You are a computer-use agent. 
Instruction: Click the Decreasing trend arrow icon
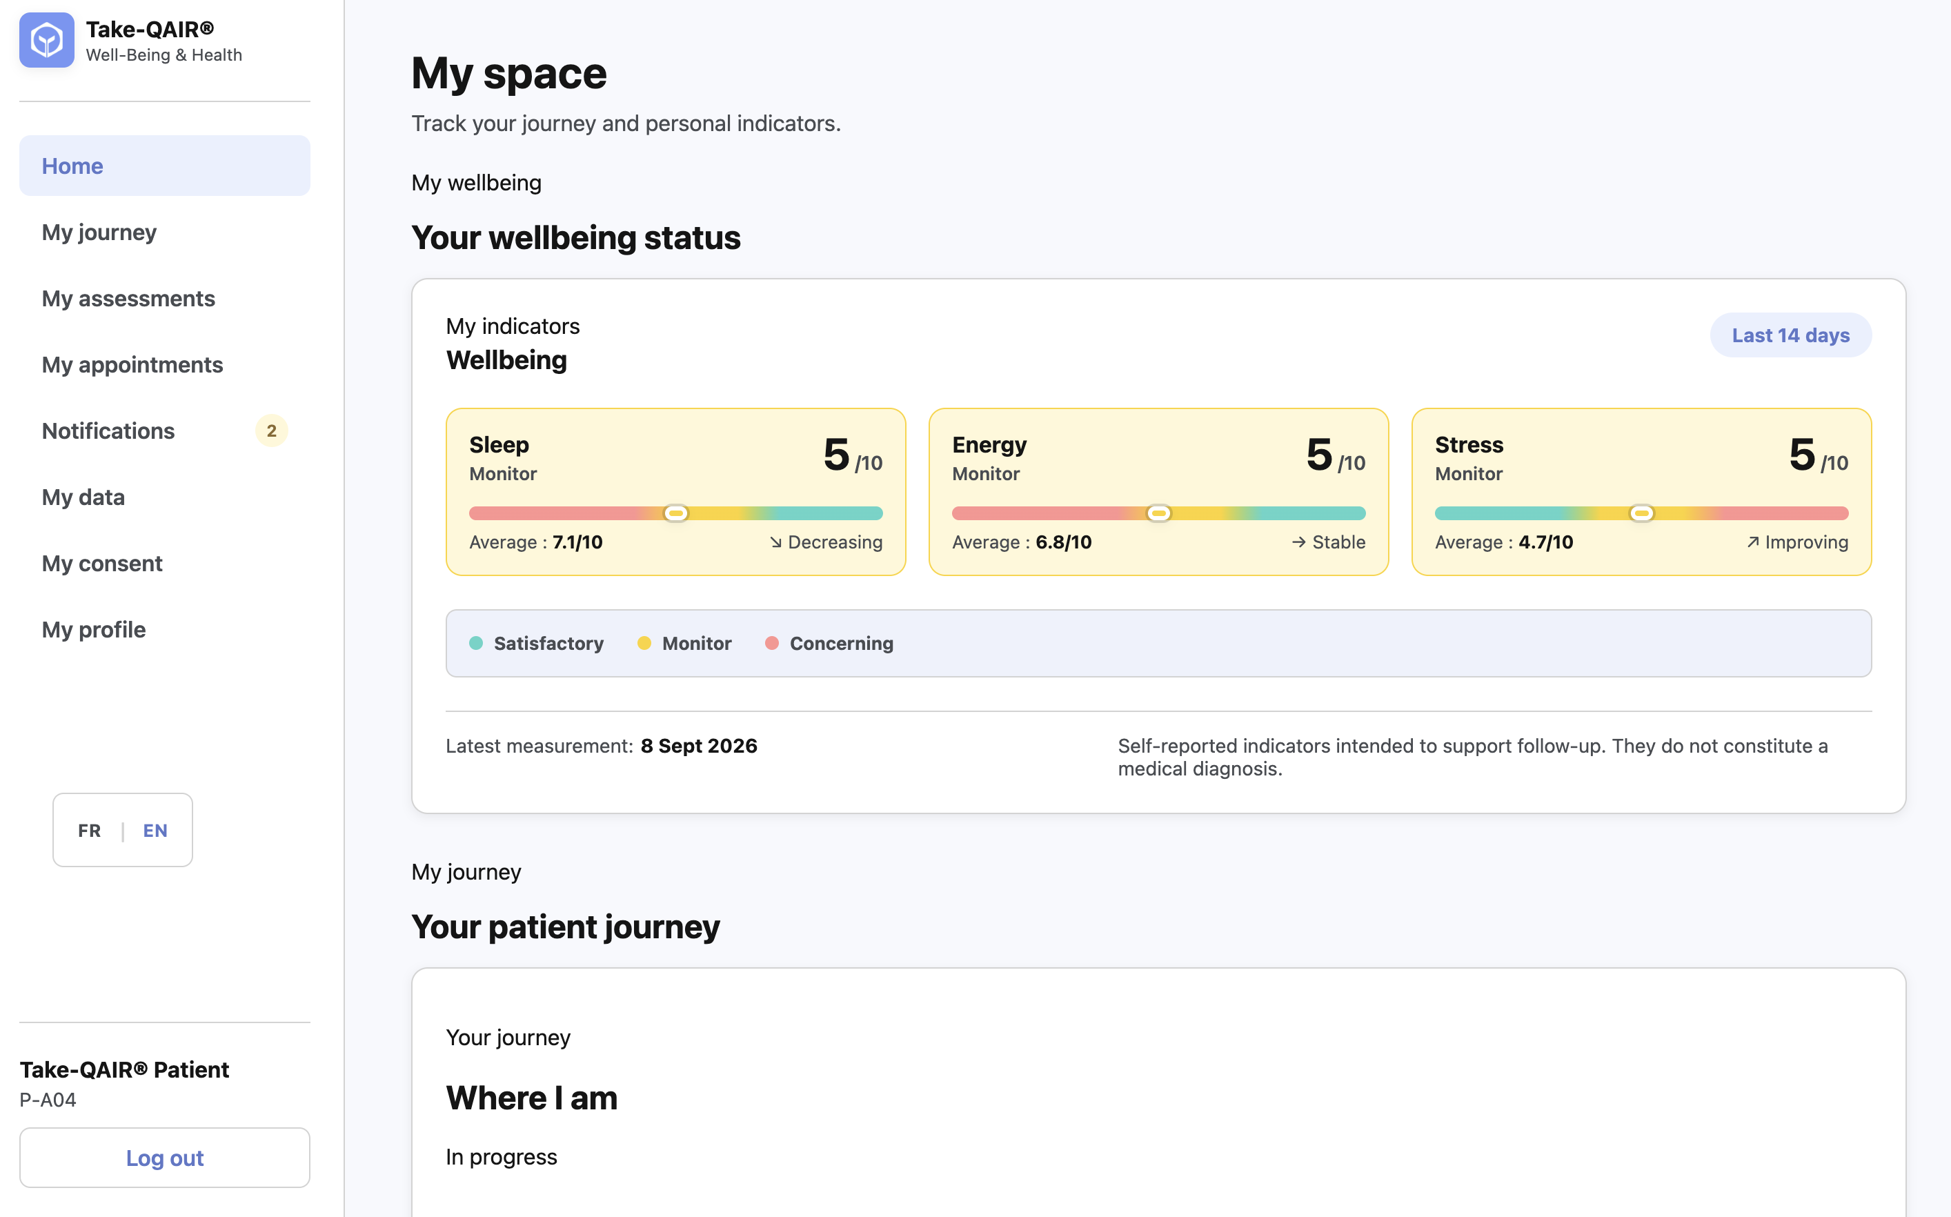(x=775, y=542)
